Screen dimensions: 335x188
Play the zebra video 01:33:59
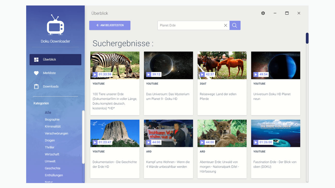coord(95,74)
